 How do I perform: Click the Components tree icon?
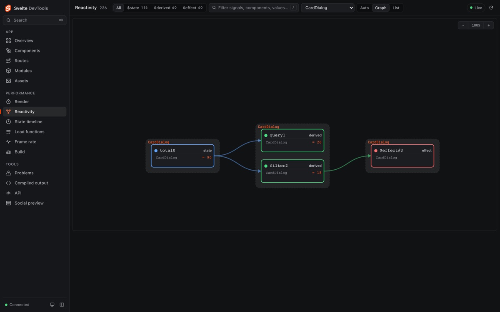[8, 51]
